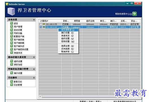Click the server computer icon in header
Screen dimensions: 149x102
[11, 12]
